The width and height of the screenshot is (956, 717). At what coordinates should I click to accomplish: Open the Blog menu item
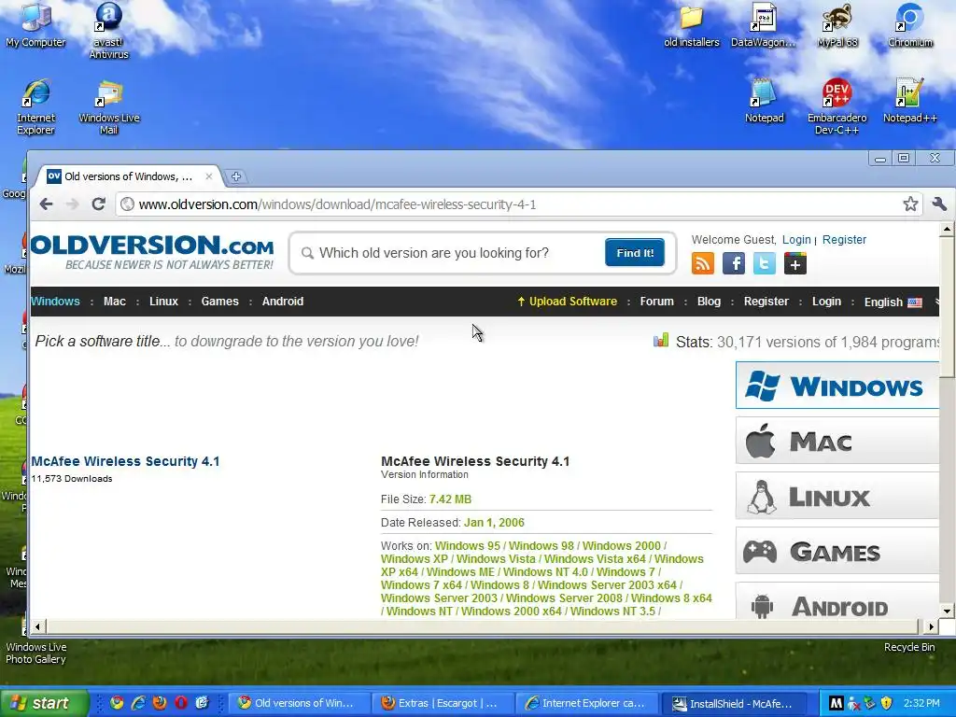click(709, 302)
